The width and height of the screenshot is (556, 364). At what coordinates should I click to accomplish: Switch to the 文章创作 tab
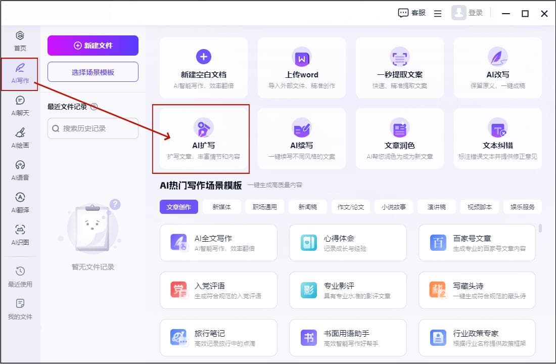point(179,207)
